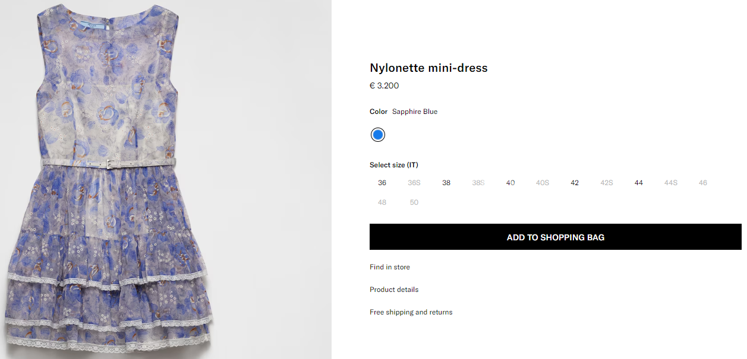This screenshot has width=747, height=359.
Task: Choose size 50
Action: point(414,202)
